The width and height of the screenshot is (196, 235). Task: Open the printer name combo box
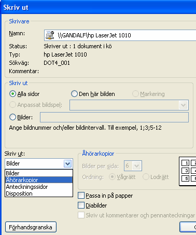point(120,35)
